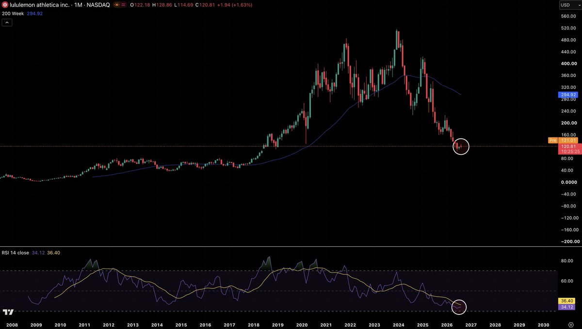Click the RSI yellow 36.40 legend value
Image resolution: width=582 pixels, height=329 pixels.
pos(54,253)
